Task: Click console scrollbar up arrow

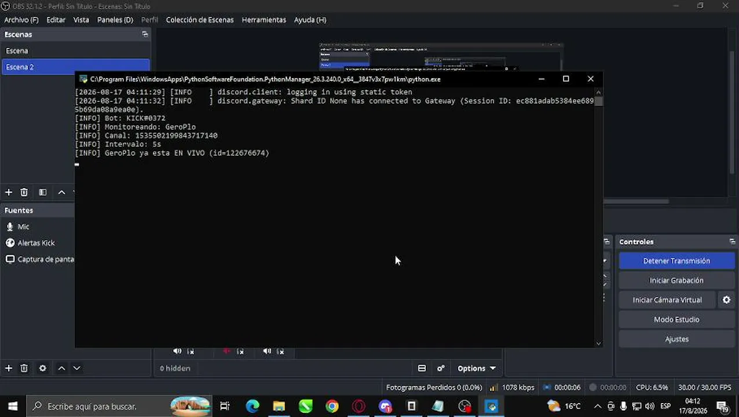Action: [x=599, y=92]
